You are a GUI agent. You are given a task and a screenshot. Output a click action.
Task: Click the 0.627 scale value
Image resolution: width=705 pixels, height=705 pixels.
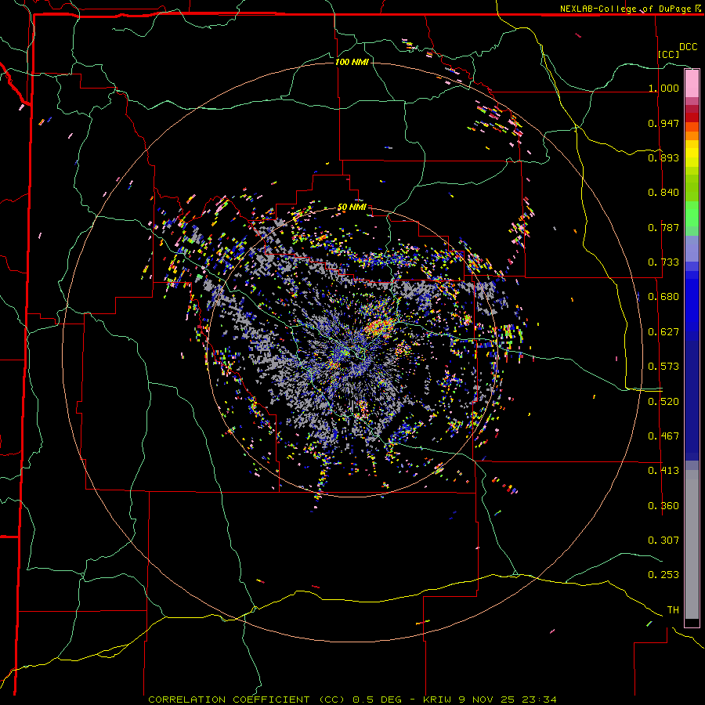[663, 332]
